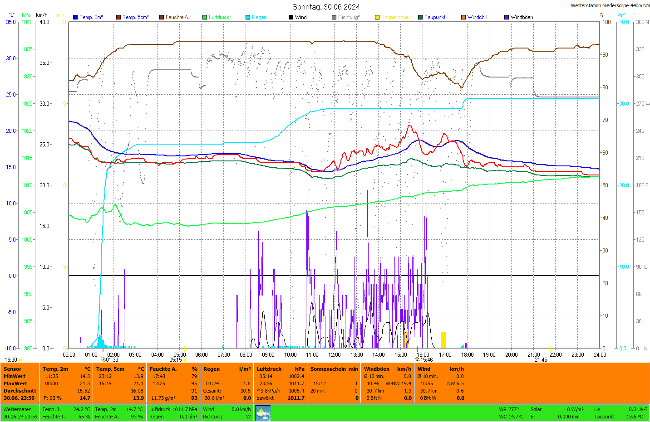Click the red Temp. 5cm legend square

click(118, 17)
